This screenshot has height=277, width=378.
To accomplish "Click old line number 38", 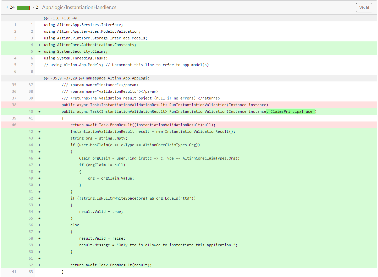I will [x=14, y=105].
